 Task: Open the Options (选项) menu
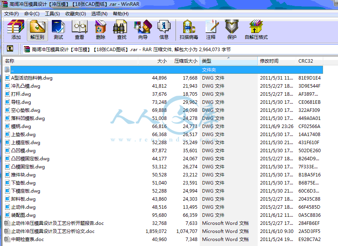click(x=99, y=14)
